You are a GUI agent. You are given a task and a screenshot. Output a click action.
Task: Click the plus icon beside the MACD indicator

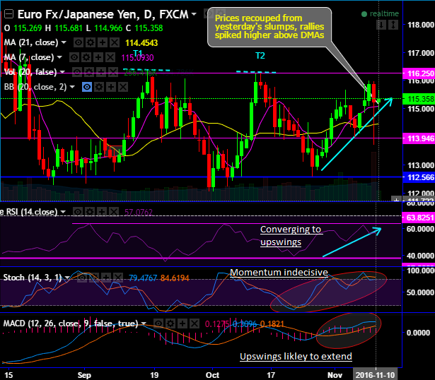pos(182,323)
